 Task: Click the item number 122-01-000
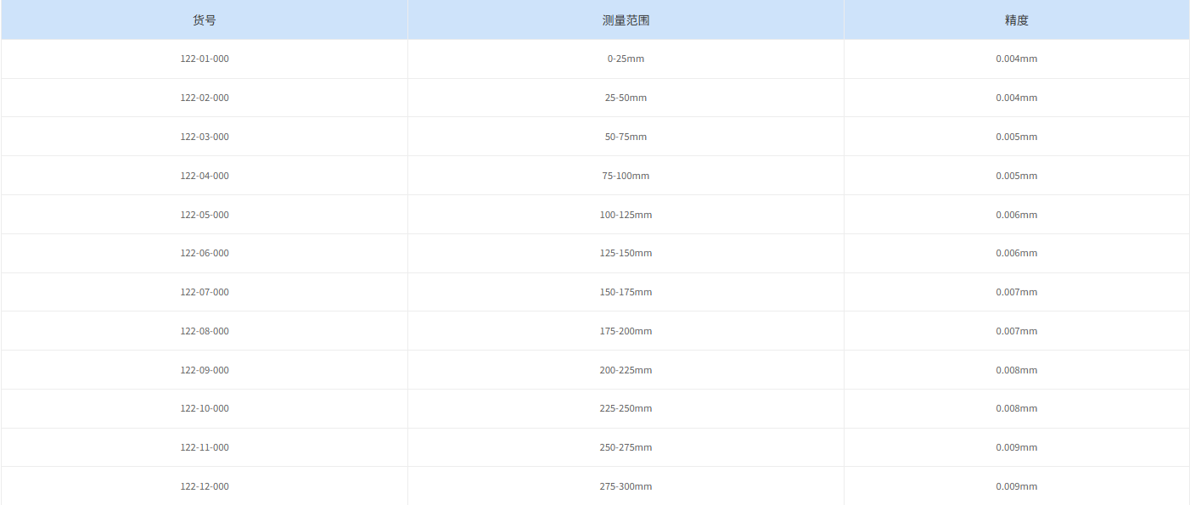(x=204, y=59)
